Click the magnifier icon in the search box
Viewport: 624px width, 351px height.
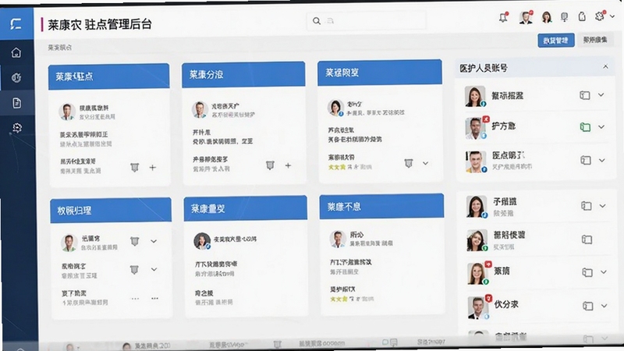click(317, 21)
